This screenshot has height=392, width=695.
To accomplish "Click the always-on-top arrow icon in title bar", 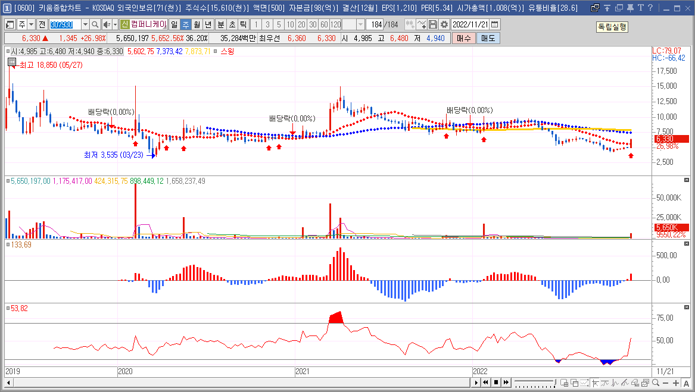I will coord(607,8).
